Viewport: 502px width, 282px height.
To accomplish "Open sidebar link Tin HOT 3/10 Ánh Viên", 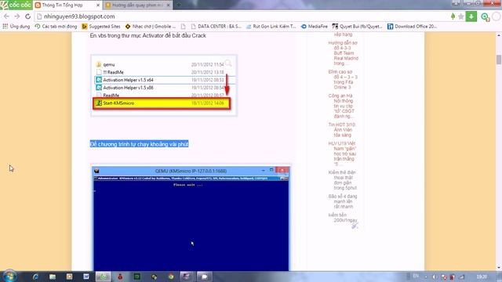I will click(x=342, y=129).
